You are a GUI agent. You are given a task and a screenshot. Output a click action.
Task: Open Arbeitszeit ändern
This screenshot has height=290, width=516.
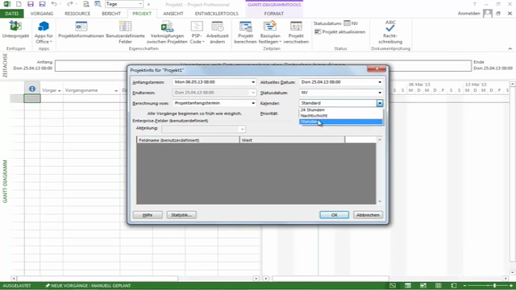[x=217, y=32]
